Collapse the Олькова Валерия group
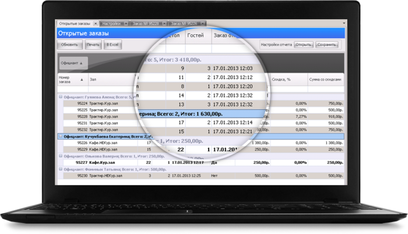The height and width of the screenshot is (234, 408). (x=60, y=156)
